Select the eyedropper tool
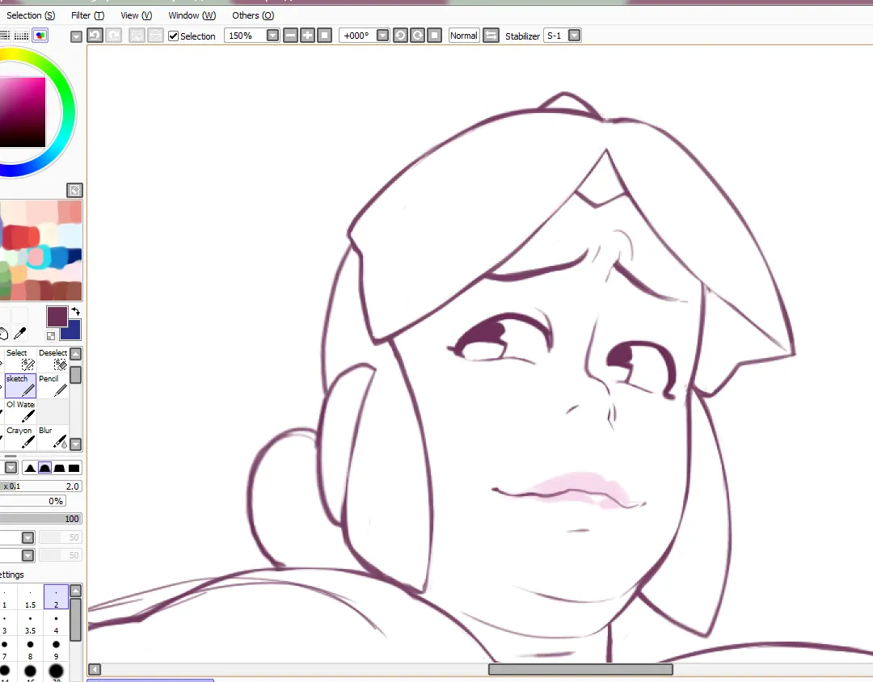Viewport: 873px width, 682px height. click(x=19, y=334)
